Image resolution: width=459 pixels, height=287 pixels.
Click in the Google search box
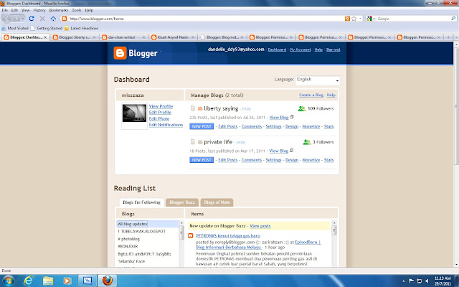coord(413,19)
